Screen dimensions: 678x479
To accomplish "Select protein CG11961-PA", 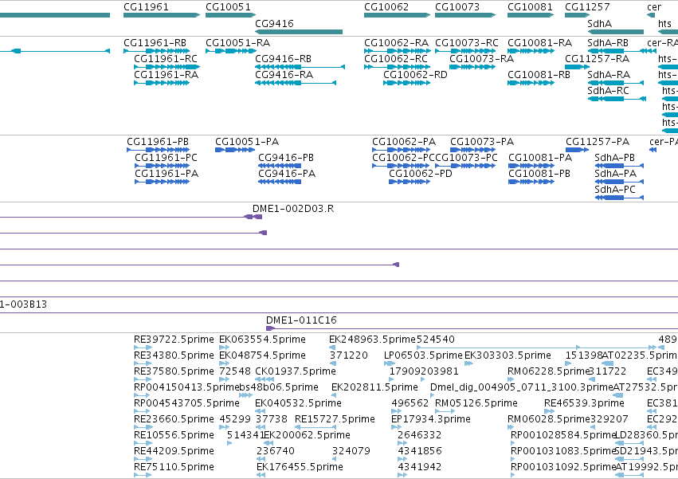I will (163, 182).
